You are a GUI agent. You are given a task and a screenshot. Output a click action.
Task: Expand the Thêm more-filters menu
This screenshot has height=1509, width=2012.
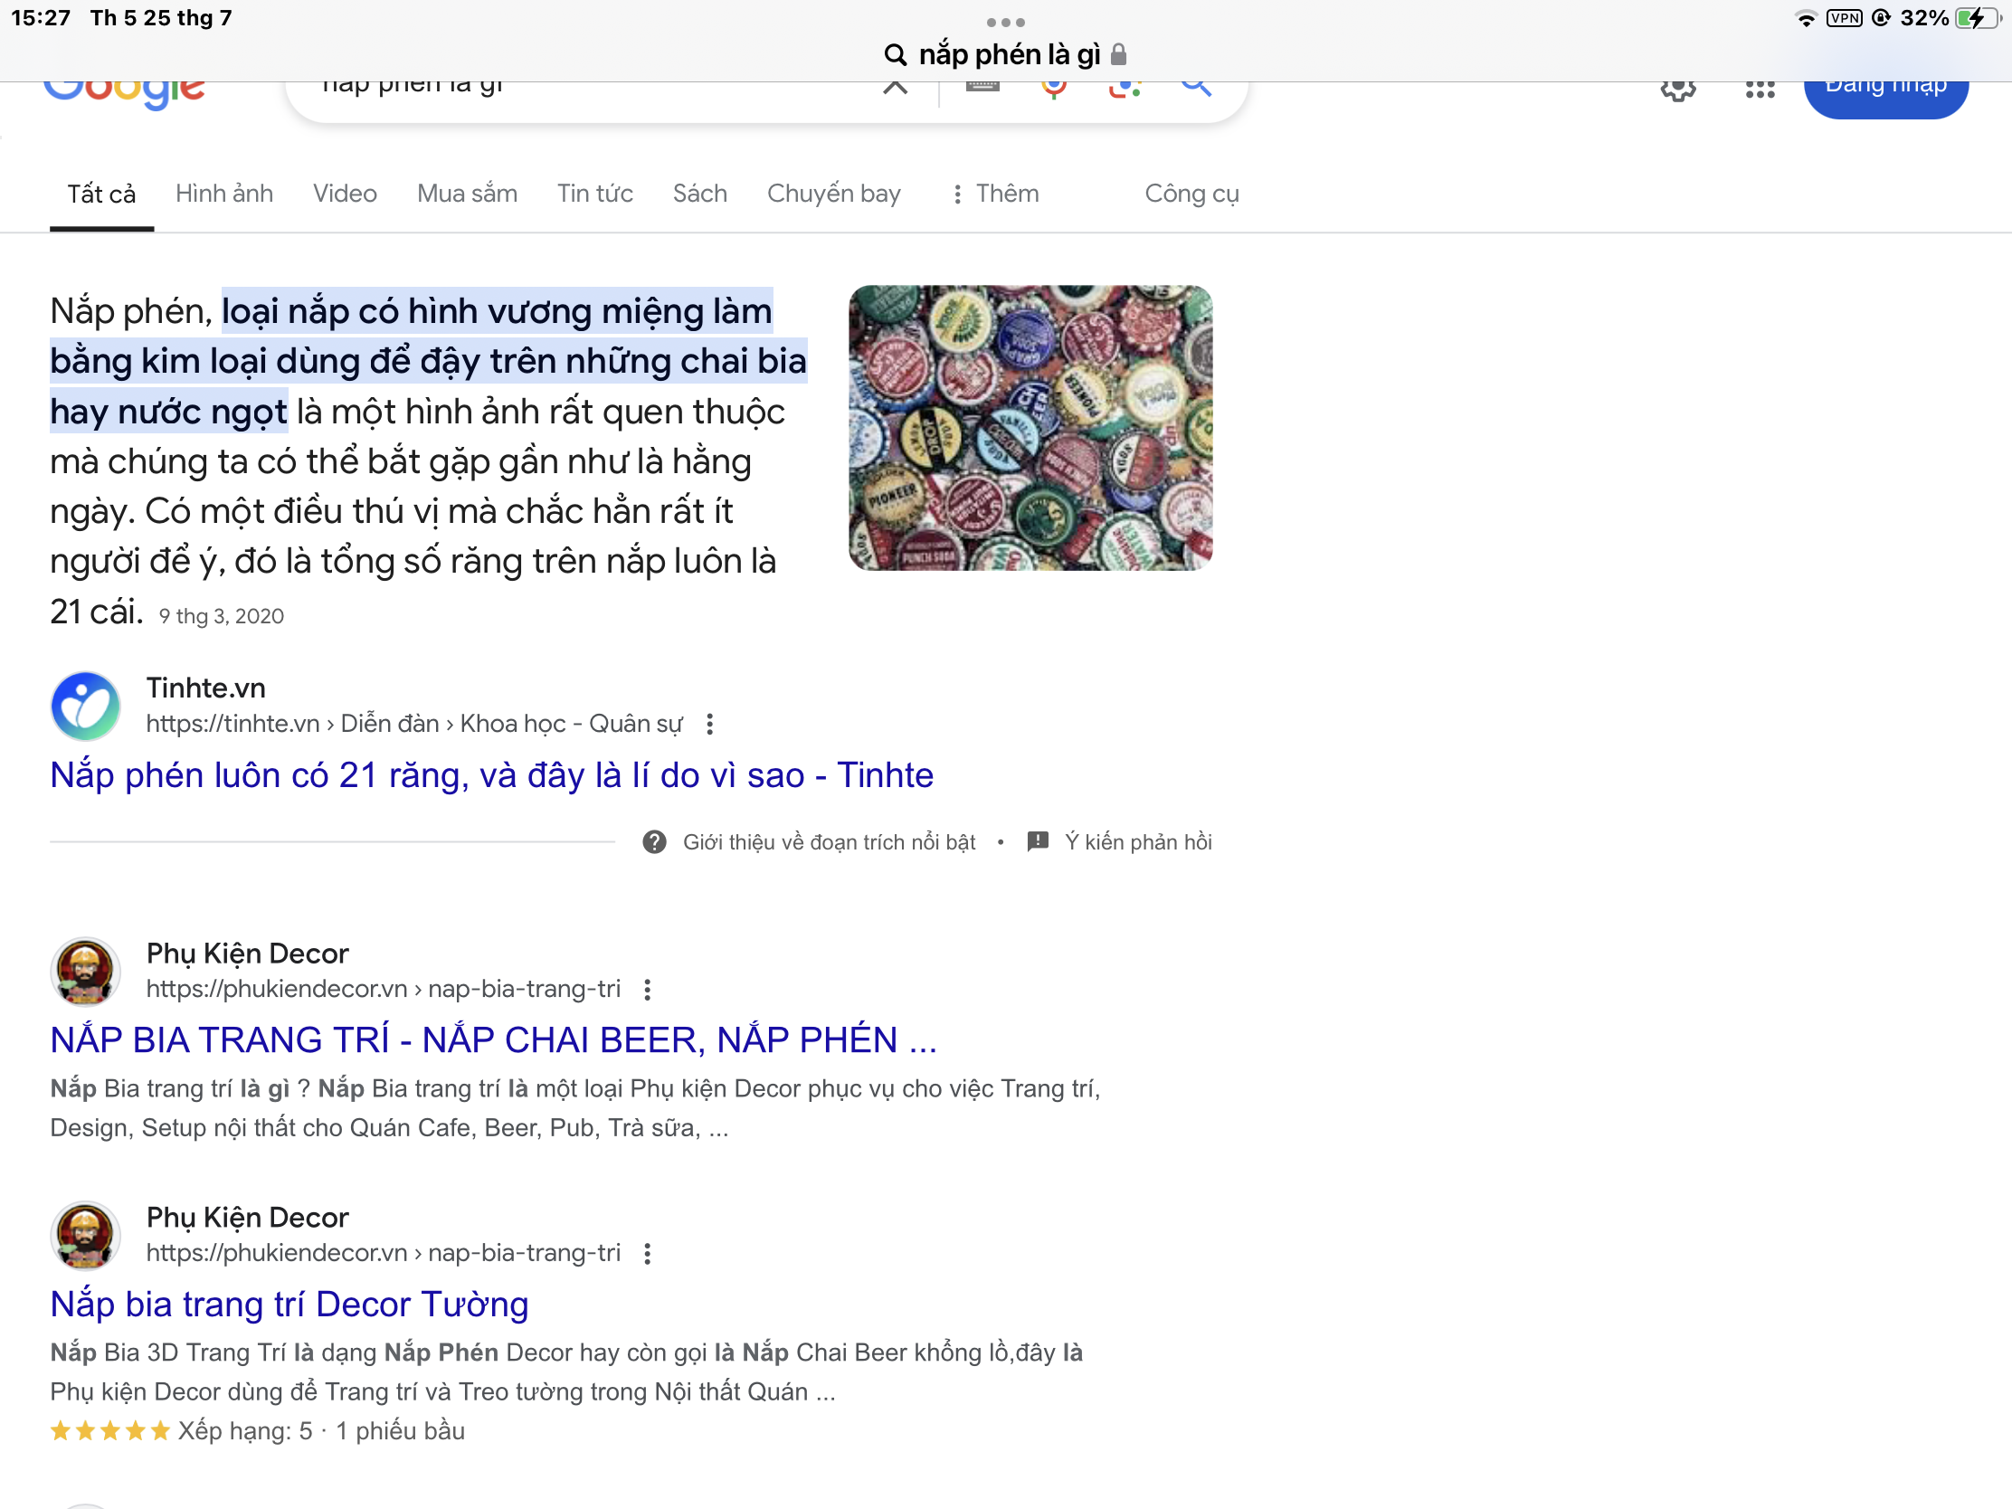coord(995,194)
